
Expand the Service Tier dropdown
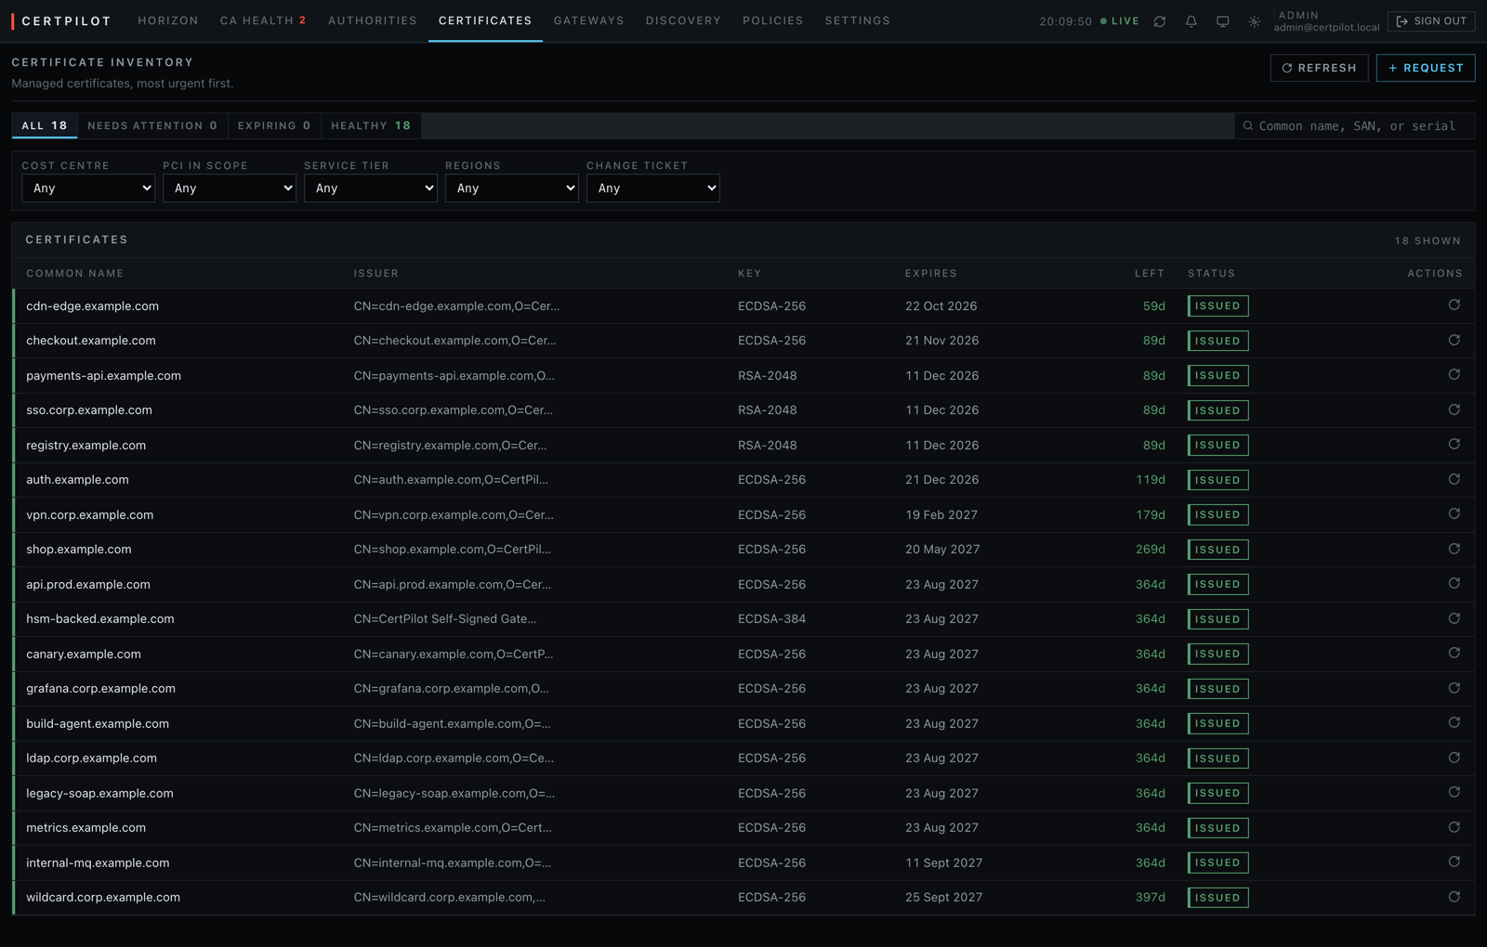click(371, 188)
